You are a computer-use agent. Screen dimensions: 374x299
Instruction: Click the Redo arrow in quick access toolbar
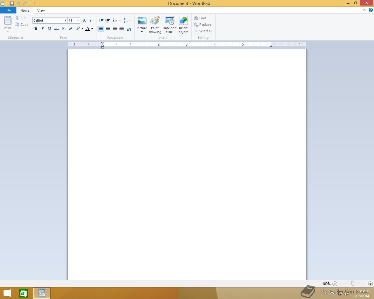[x=25, y=4]
